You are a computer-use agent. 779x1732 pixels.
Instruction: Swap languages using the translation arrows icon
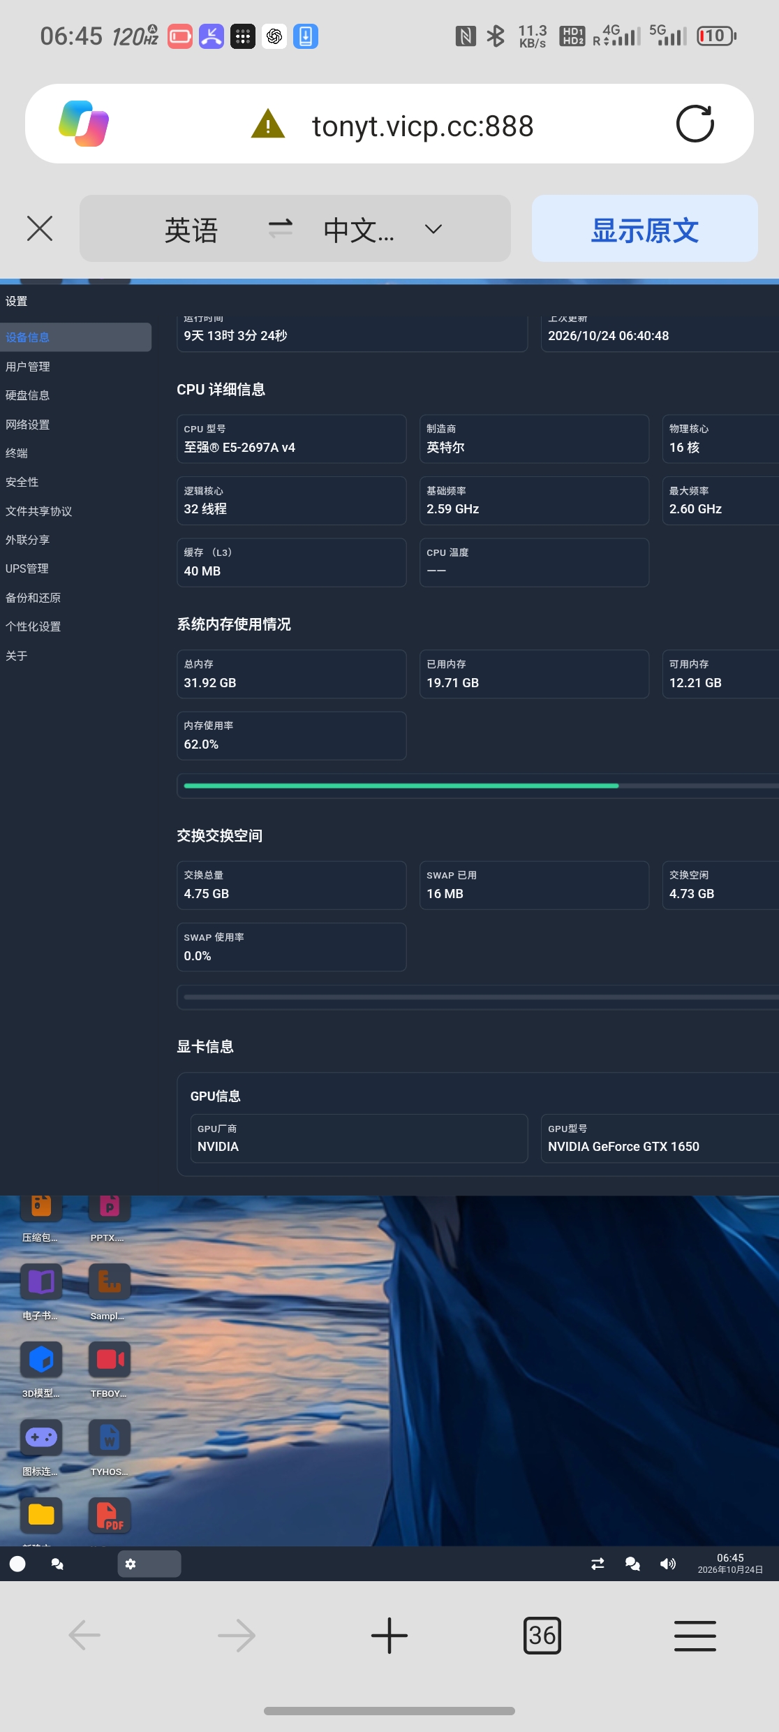281,228
